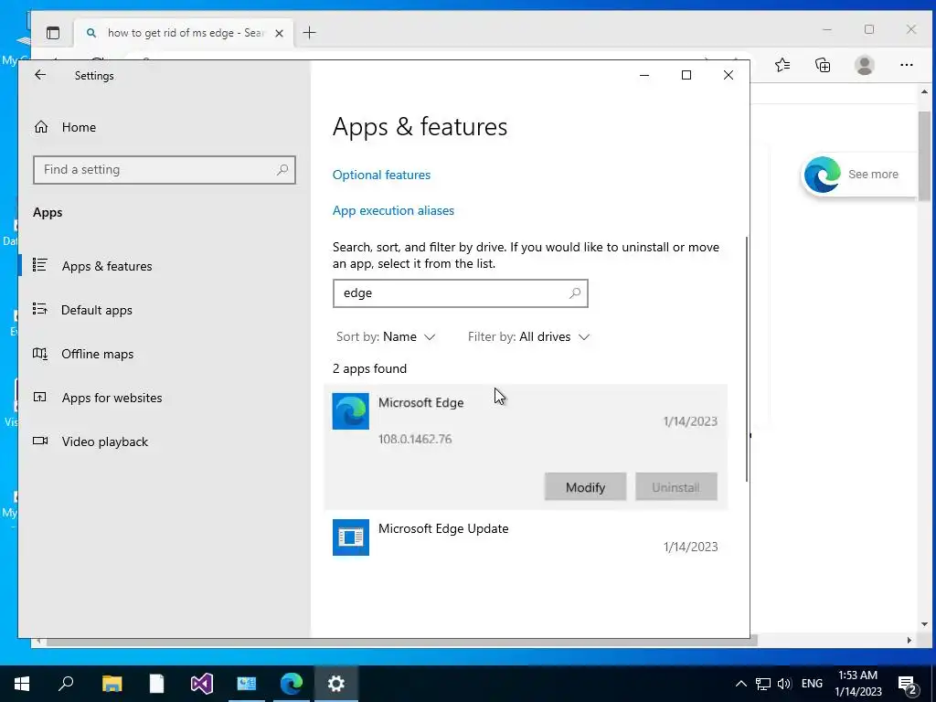
Task: Click the 2 apps found label
Action: [369, 369]
